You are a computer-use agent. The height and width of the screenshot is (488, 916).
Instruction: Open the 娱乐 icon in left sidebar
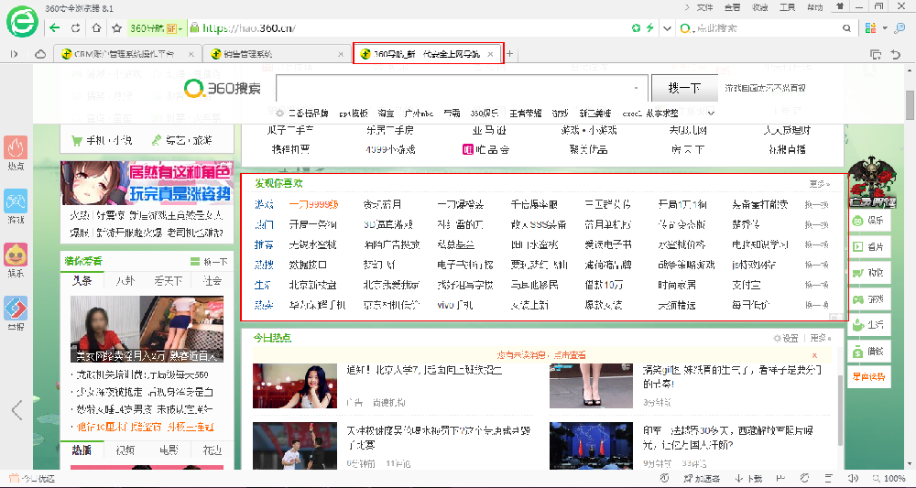point(16,260)
